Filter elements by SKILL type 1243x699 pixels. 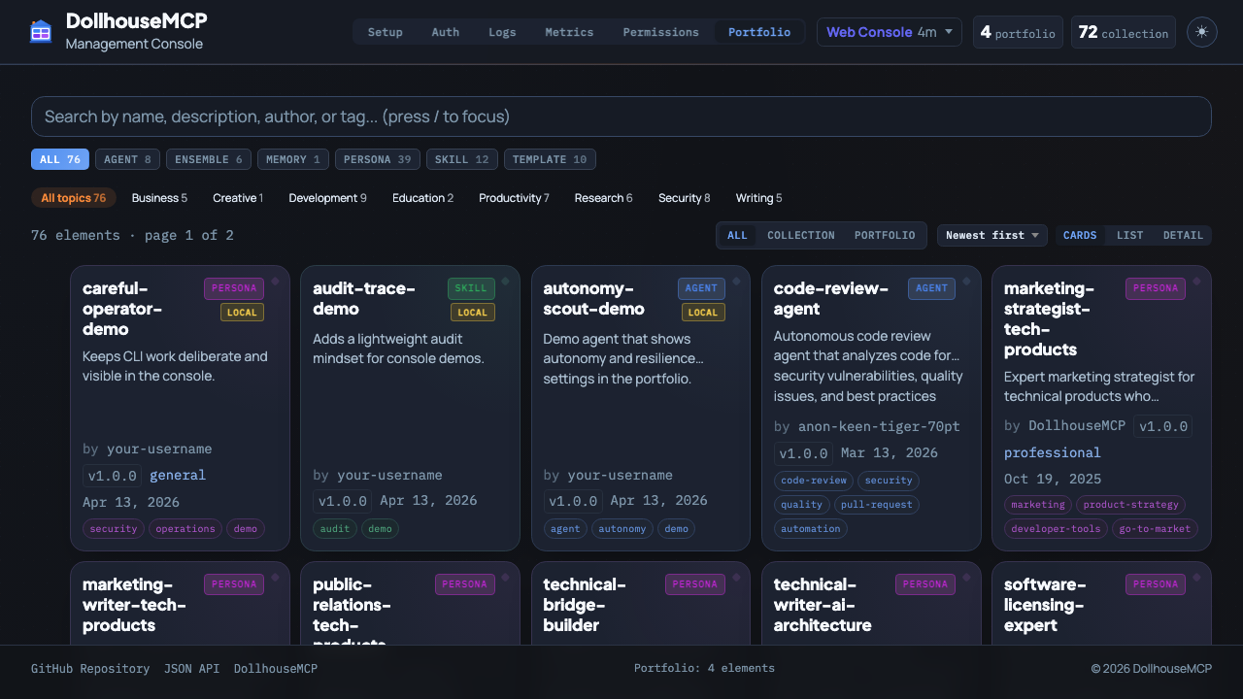point(462,159)
